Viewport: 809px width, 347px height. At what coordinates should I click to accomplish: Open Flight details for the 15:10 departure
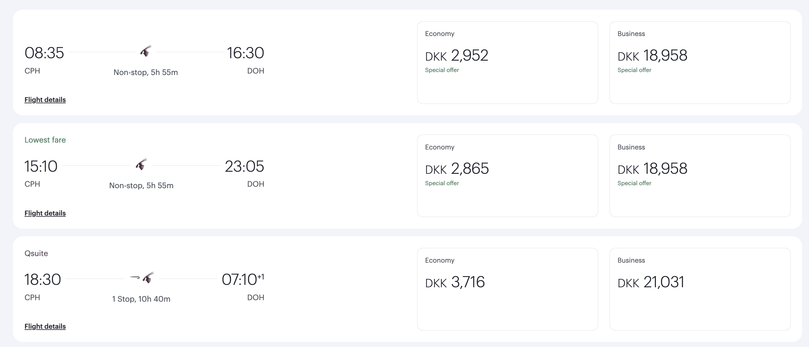45,213
